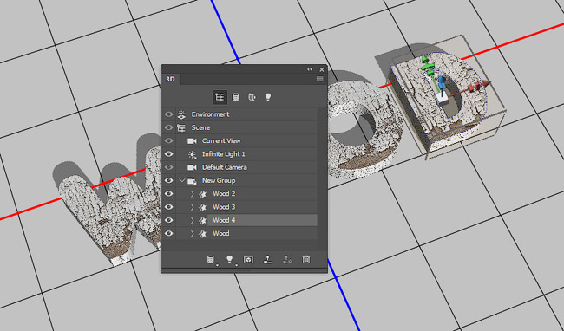The image size is (564, 331).
Task: Filter 3D panel by materials
Action: (252, 97)
